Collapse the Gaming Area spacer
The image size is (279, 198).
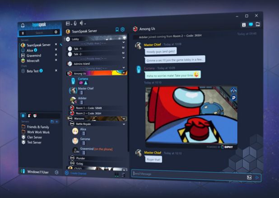pyautogui.click(x=124, y=68)
